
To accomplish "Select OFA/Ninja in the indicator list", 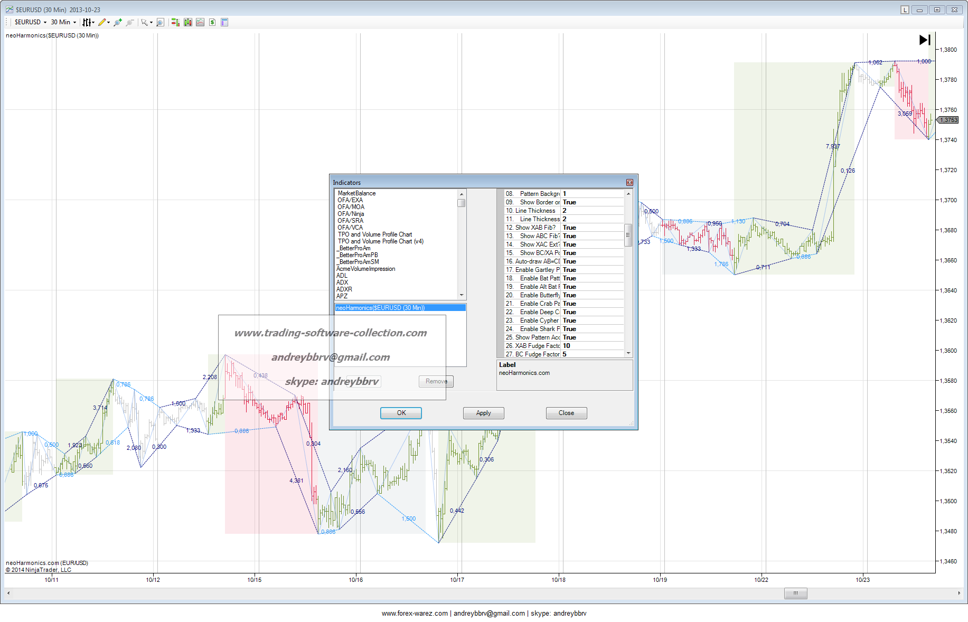I will pyautogui.click(x=351, y=214).
